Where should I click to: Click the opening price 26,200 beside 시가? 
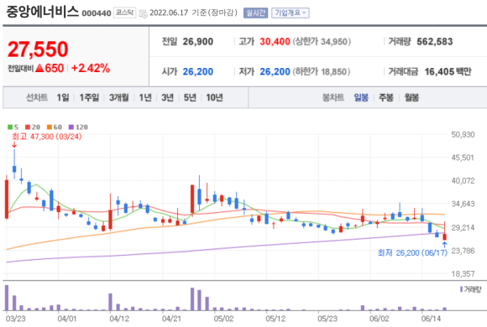[198, 71]
